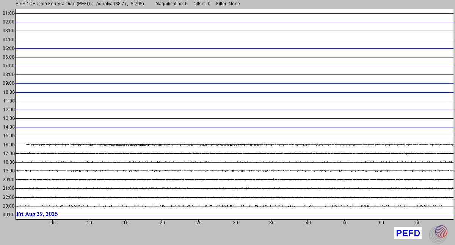Click the blue PEFD logo
The width and height of the screenshot is (455, 245).
pos(408,233)
